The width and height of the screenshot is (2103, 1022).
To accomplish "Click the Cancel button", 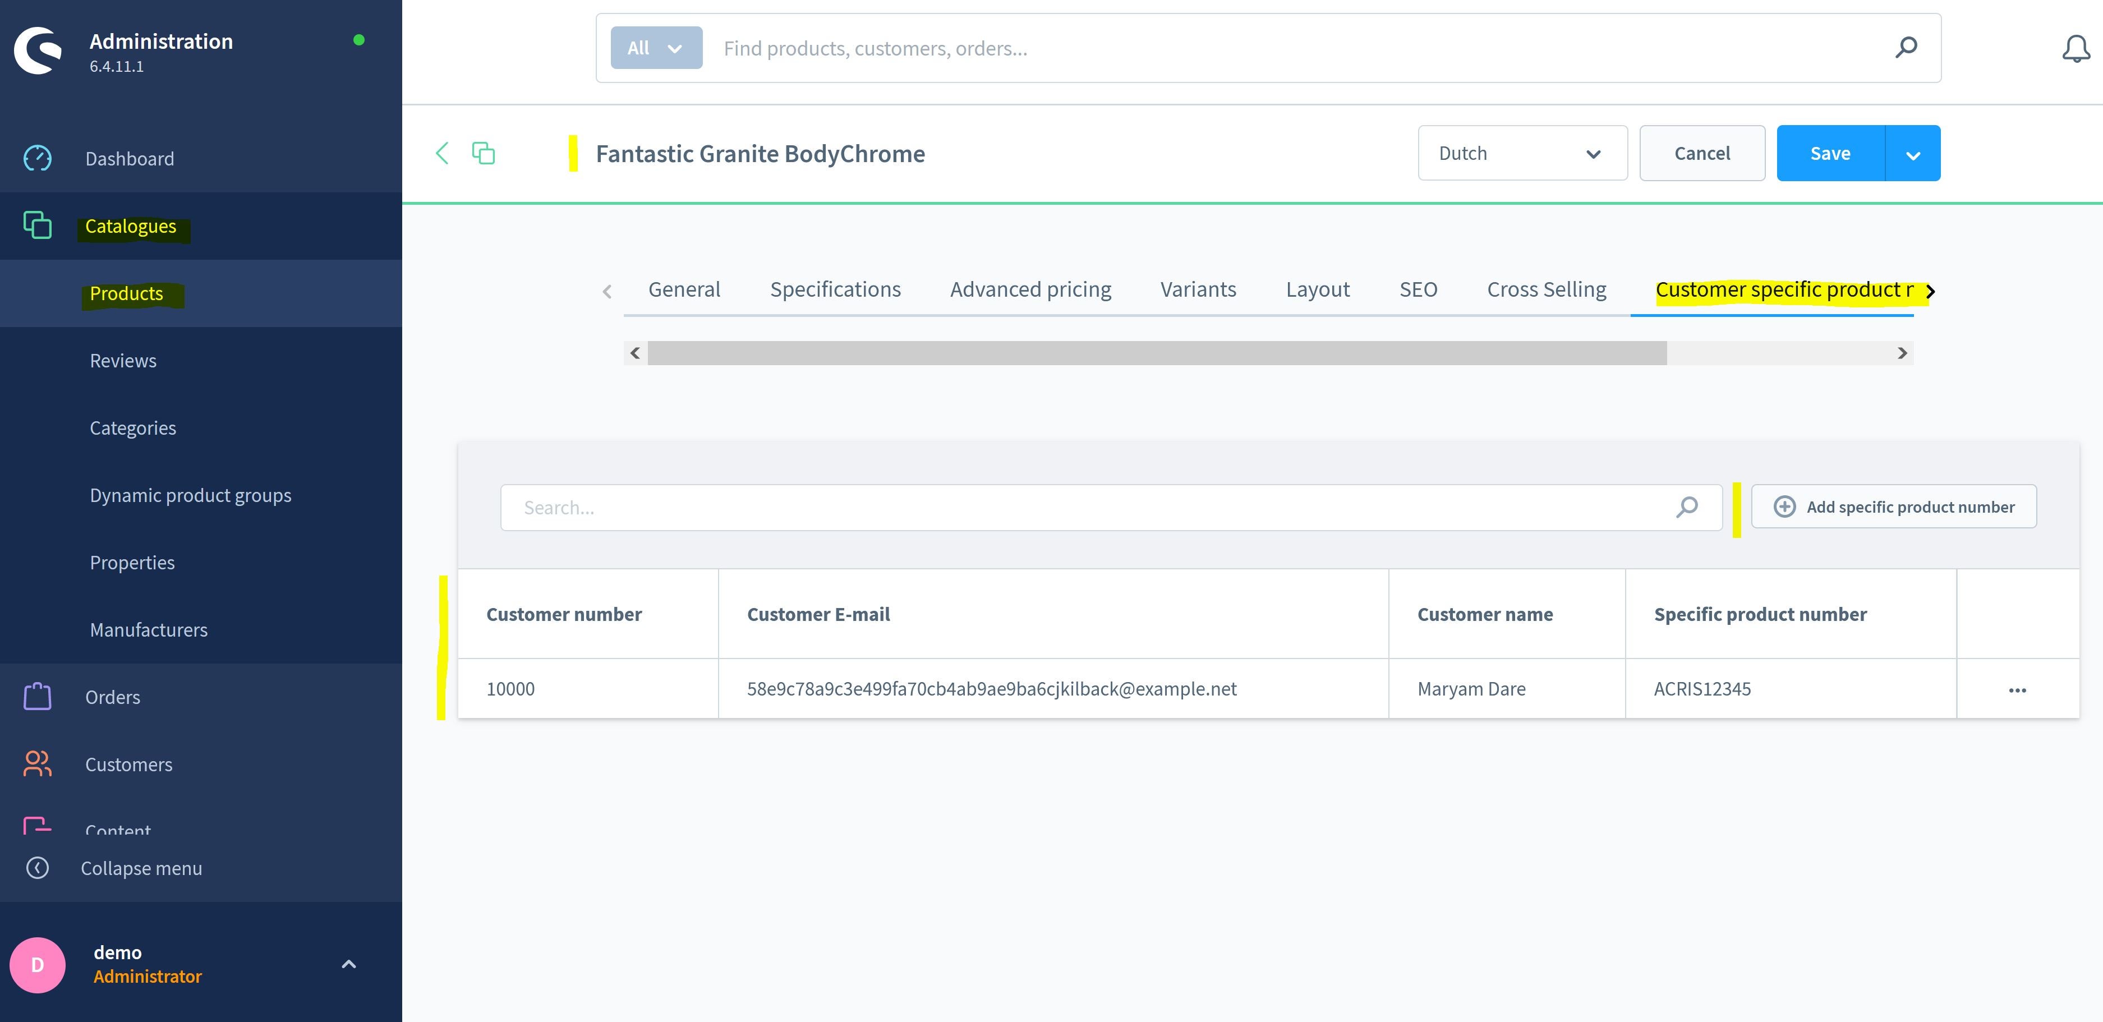I will [1702, 153].
